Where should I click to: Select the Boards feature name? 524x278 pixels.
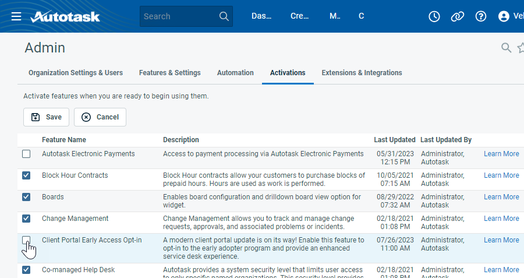coord(53,197)
